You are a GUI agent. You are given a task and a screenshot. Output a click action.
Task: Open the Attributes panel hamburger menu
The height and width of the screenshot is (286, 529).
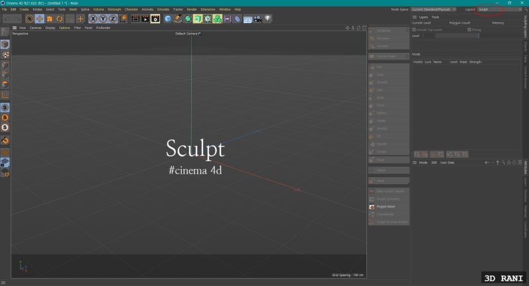pos(415,162)
